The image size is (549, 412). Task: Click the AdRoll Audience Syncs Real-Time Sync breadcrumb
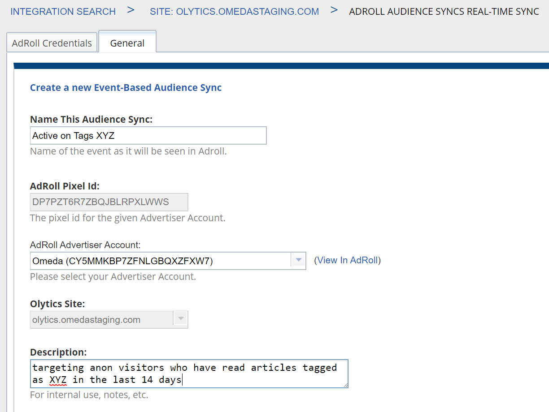point(444,11)
